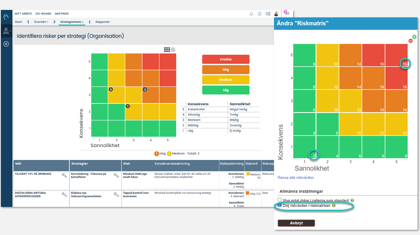
Task: Enable Visa antal risker i cellerna checkbox
Action: click(x=280, y=200)
